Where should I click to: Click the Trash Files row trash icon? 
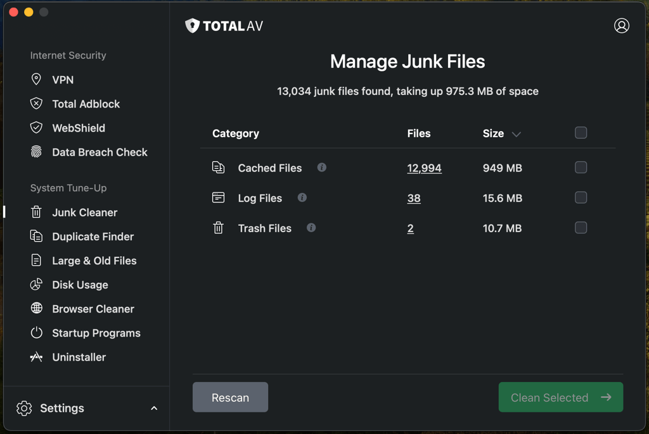[x=218, y=228]
